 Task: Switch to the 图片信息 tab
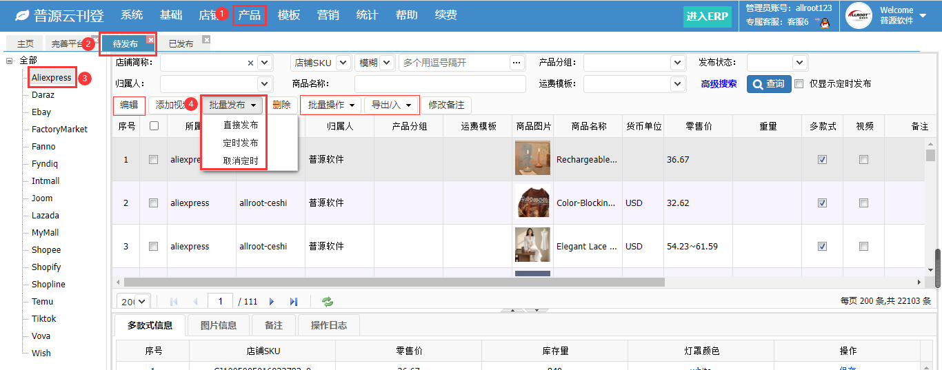pos(218,325)
